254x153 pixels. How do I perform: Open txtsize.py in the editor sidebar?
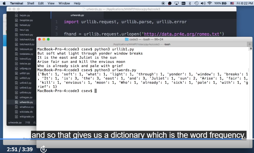pos(25,64)
